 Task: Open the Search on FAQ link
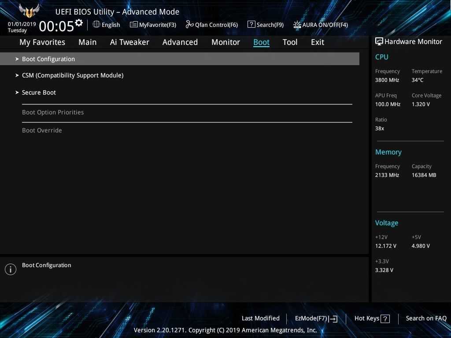pos(426,318)
